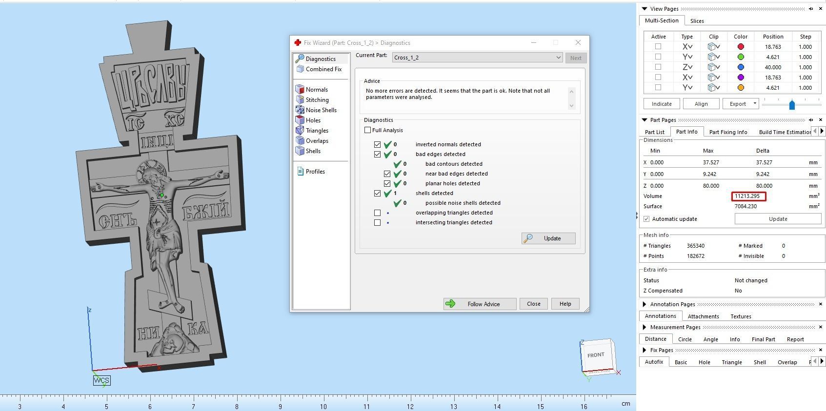Viewport: 826px width, 411px height.
Task: Click the FRONT view orientation cube
Action: (597, 355)
